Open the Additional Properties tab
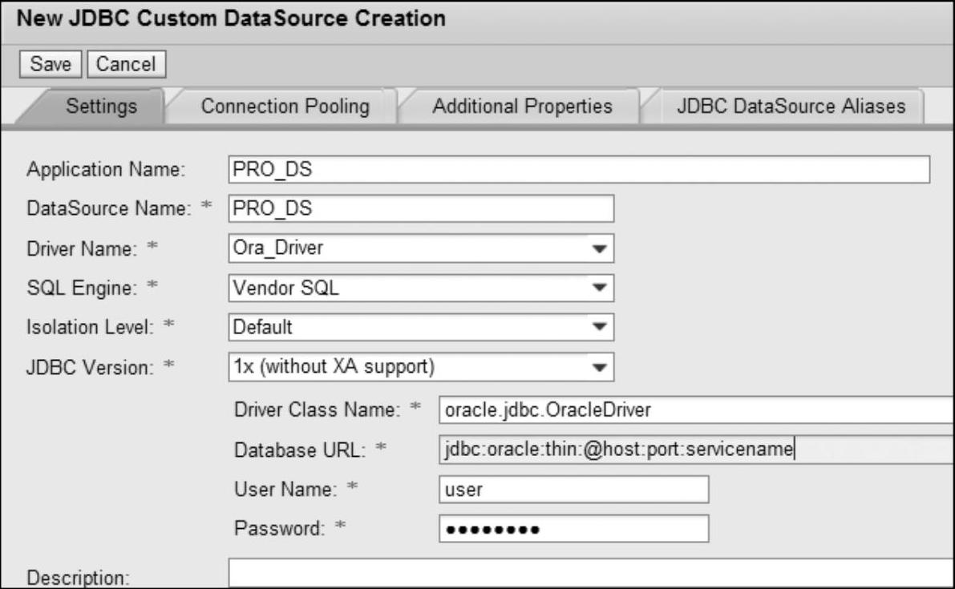The width and height of the screenshot is (955, 589). click(522, 107)
